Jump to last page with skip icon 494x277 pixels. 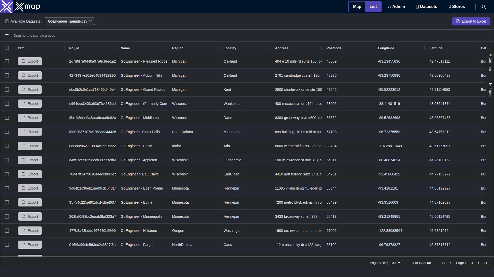coord(485,263)
